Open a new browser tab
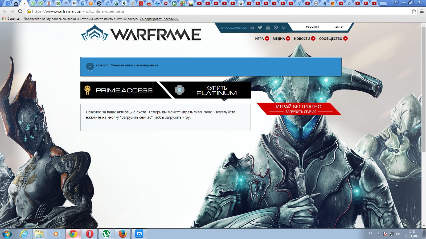426x239 pixels. (383, 3)
